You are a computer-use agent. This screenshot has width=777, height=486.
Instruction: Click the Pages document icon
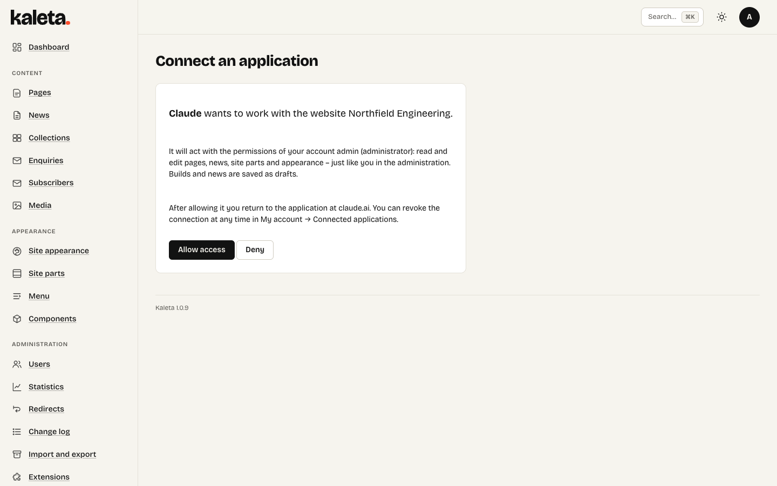(x=17, y=93)
